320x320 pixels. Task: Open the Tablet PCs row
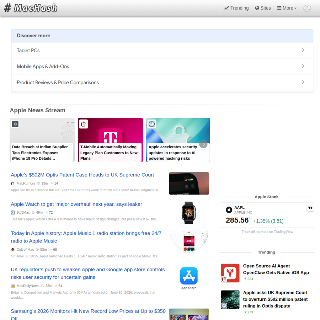(x=162, y=50)
